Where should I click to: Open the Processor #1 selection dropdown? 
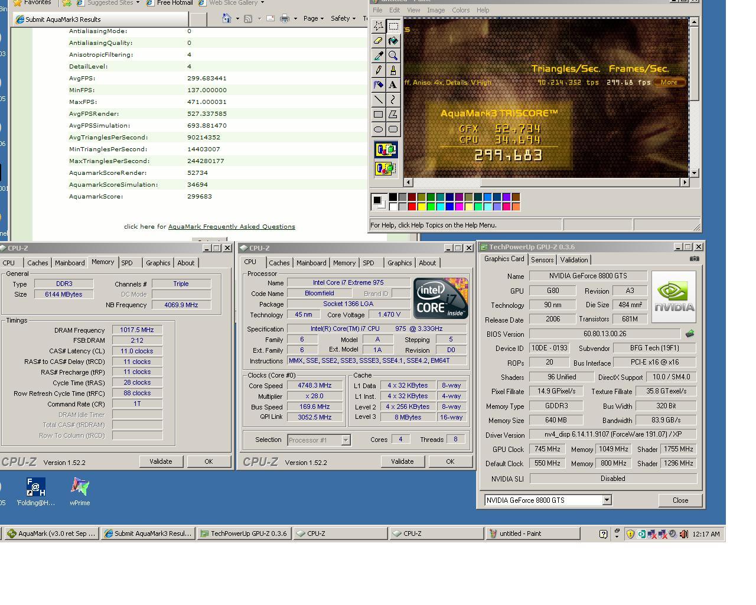point(346,440)
